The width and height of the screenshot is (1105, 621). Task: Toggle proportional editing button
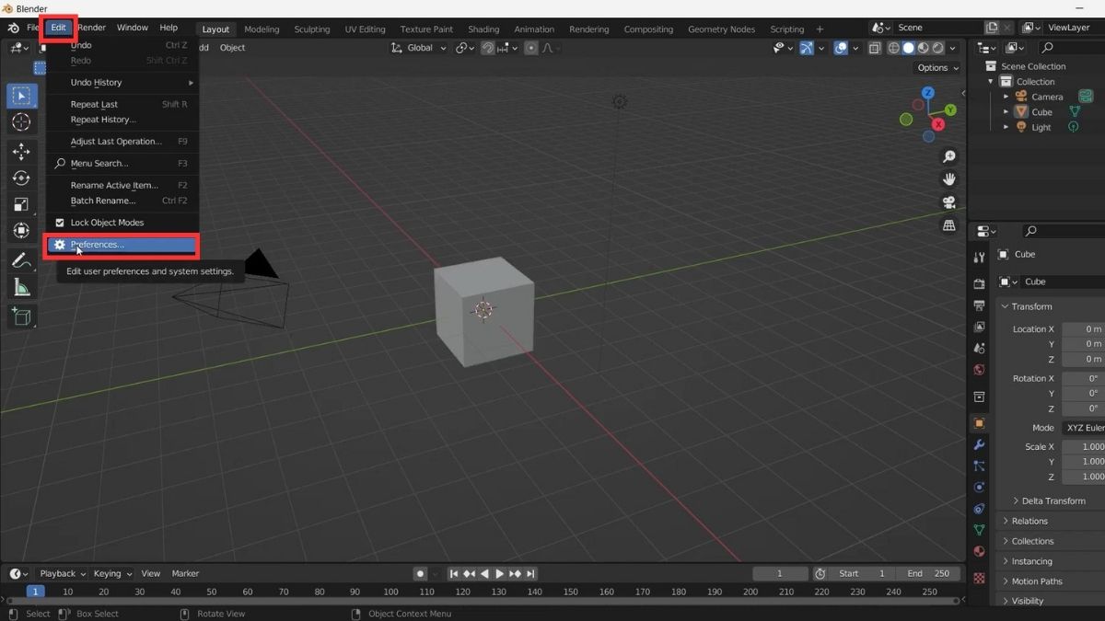[x=531, y=48]
